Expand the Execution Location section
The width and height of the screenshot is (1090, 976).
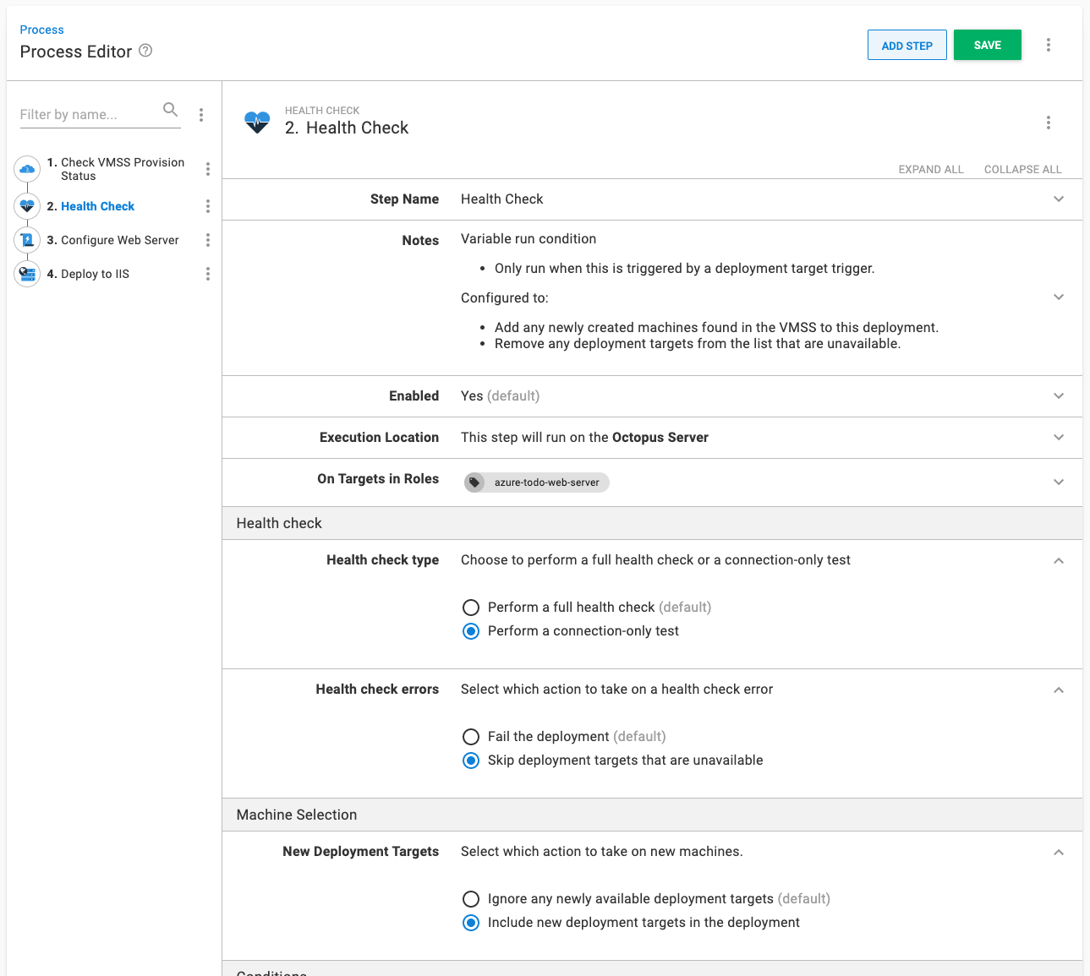pyautogui.click(x=1058, y=438)
